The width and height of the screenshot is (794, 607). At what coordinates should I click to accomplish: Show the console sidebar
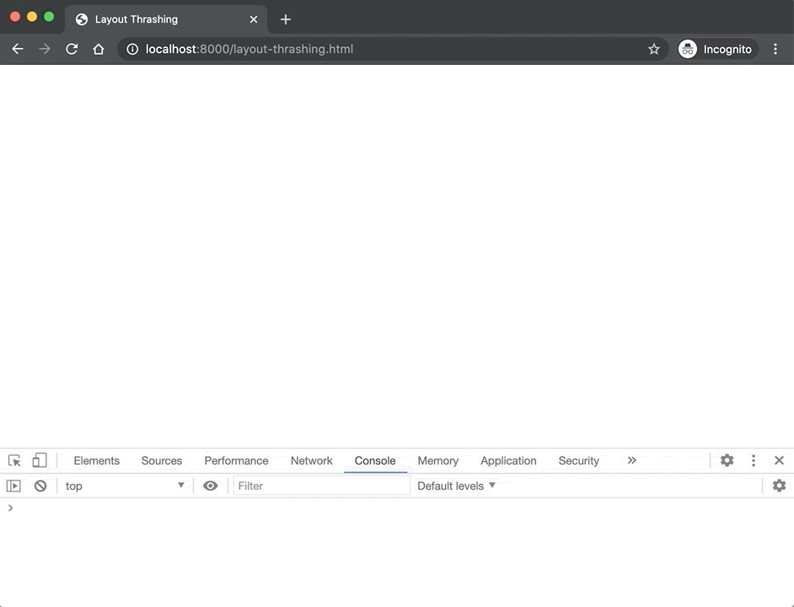(13, 486)
